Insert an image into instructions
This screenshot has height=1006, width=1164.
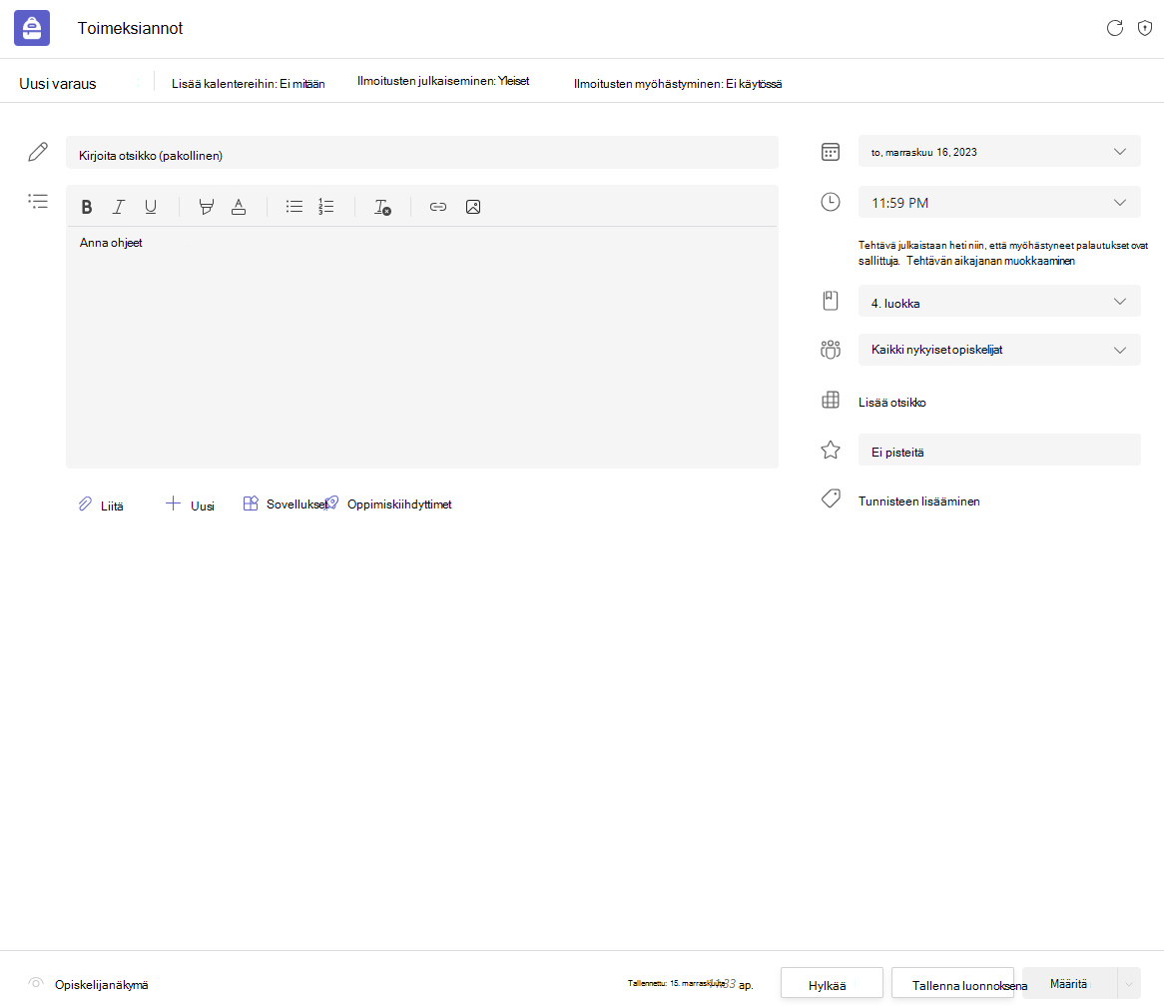473,207
